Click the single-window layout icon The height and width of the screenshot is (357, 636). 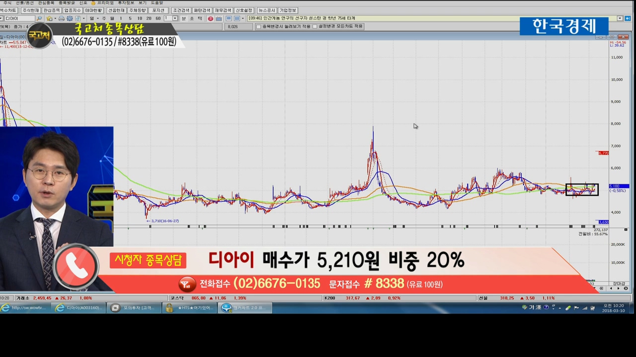tap(229, 18)
